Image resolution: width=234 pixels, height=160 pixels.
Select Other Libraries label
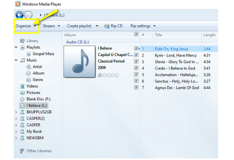pyautogui.click(x=39, y=151)
